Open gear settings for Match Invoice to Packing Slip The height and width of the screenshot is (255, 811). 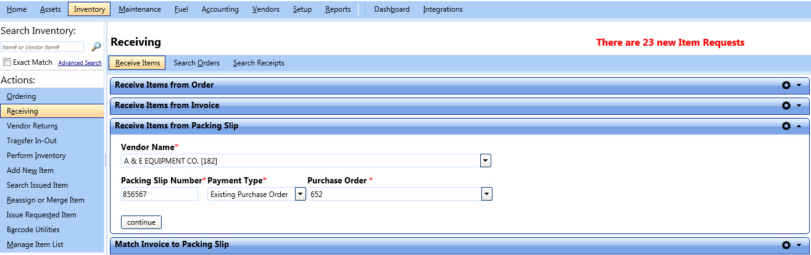786,245
